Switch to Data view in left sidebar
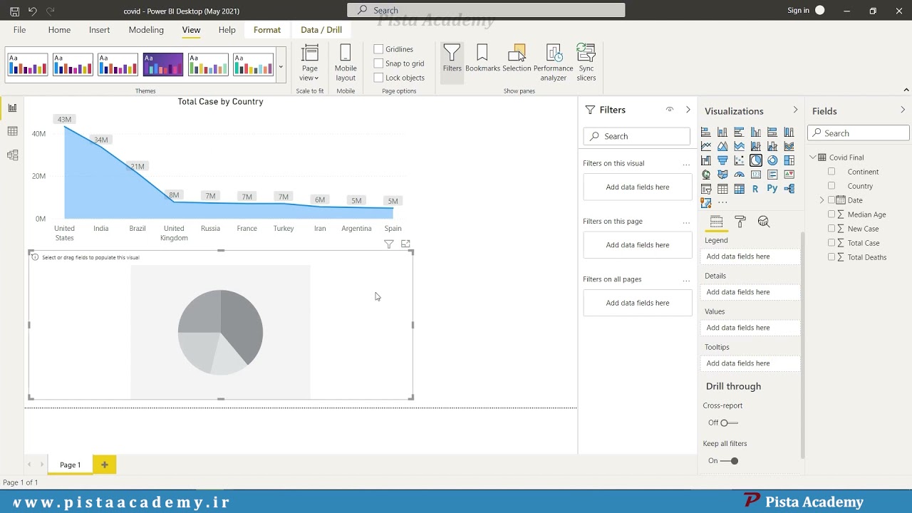 point(12,131)
